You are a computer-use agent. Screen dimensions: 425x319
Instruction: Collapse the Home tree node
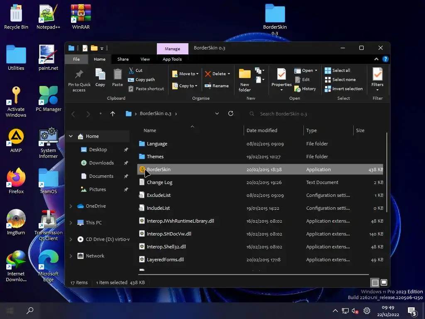(71, 136)
